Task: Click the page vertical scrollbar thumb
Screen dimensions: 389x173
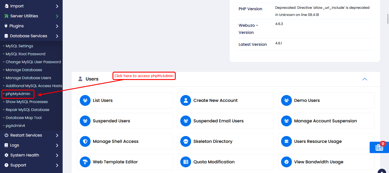Action: click(388, 19)
